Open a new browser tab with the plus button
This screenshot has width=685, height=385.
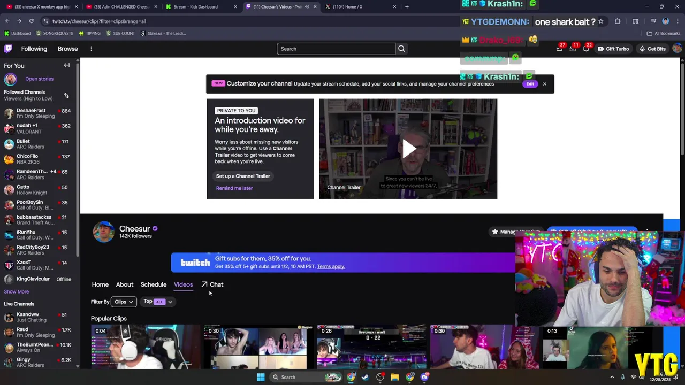coord(407,7)
